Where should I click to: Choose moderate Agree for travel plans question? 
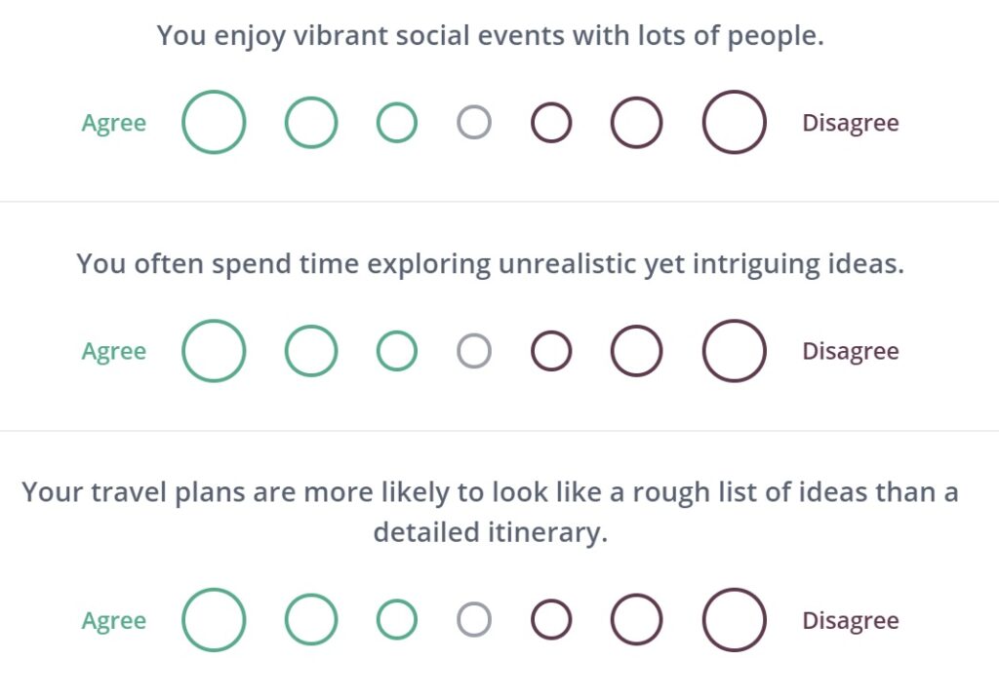click(x=311, y=619)
